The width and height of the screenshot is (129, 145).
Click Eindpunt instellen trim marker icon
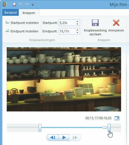click(x=7, y=31)
